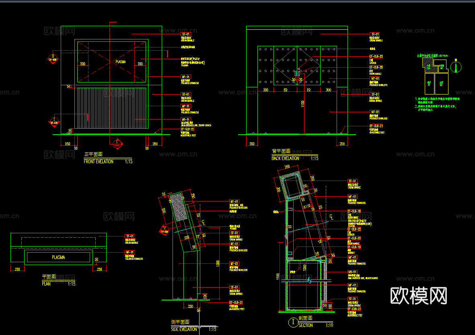The width and height of the screenshot is (475, 335).
Task: Select the "SECTION" title text
Action: coord(305,325)
